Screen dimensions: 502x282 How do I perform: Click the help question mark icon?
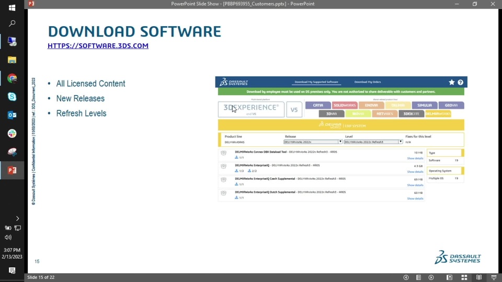tap(460, 82)
